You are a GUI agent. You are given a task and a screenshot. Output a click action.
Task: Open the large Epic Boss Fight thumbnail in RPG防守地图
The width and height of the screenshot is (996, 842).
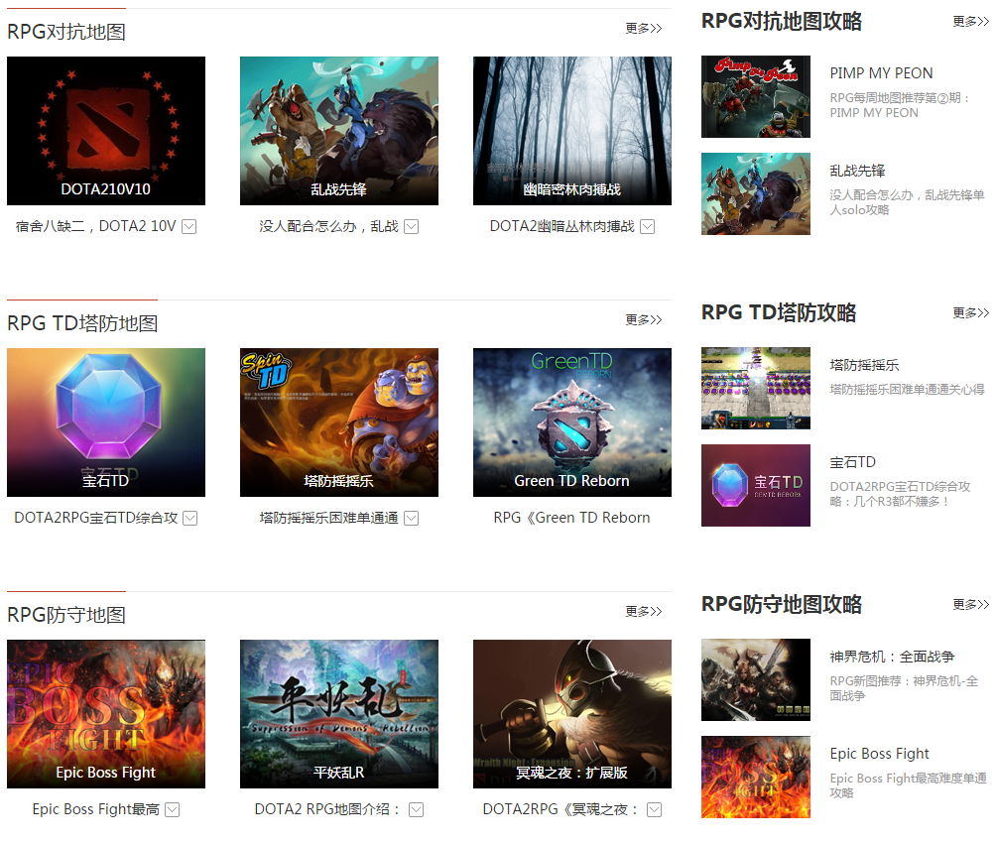(106, 714)
